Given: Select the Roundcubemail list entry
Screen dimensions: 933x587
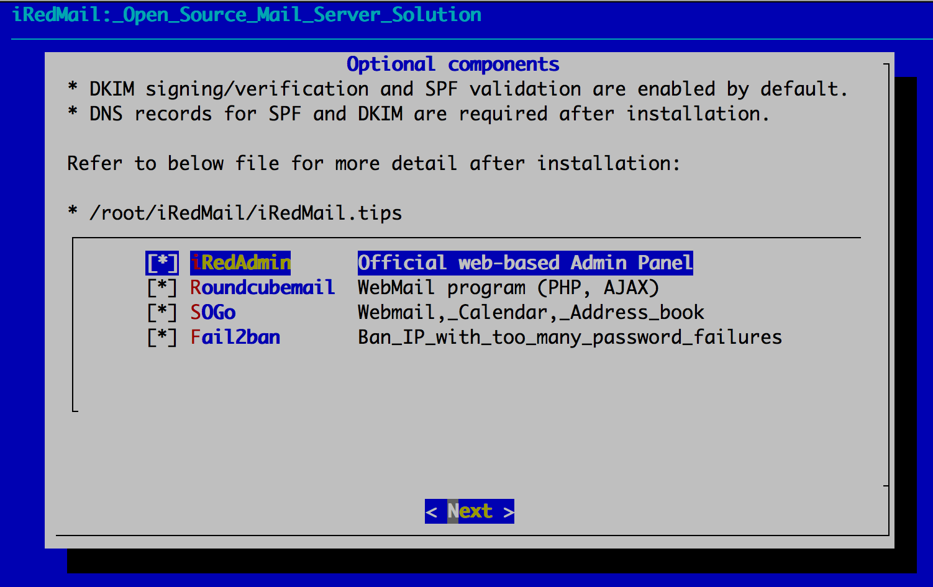Looking at the screenshot, I should (262, 287).
